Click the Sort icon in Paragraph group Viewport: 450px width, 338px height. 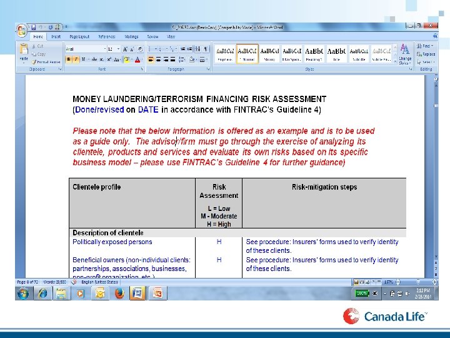point(197,49)
